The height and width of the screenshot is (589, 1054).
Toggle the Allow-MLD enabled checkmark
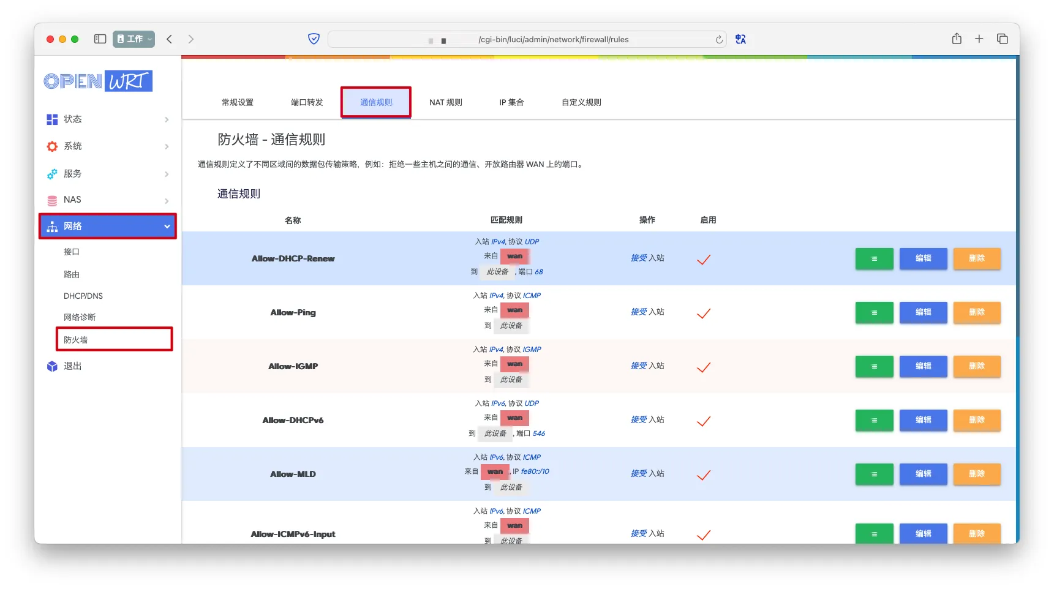click(704, 475)
